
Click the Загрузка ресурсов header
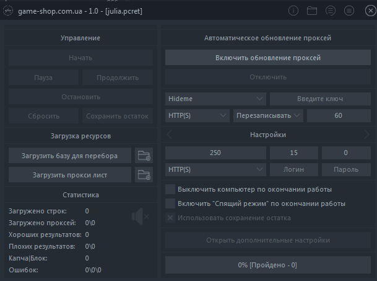pyautogui.click(x=80, y=136)
